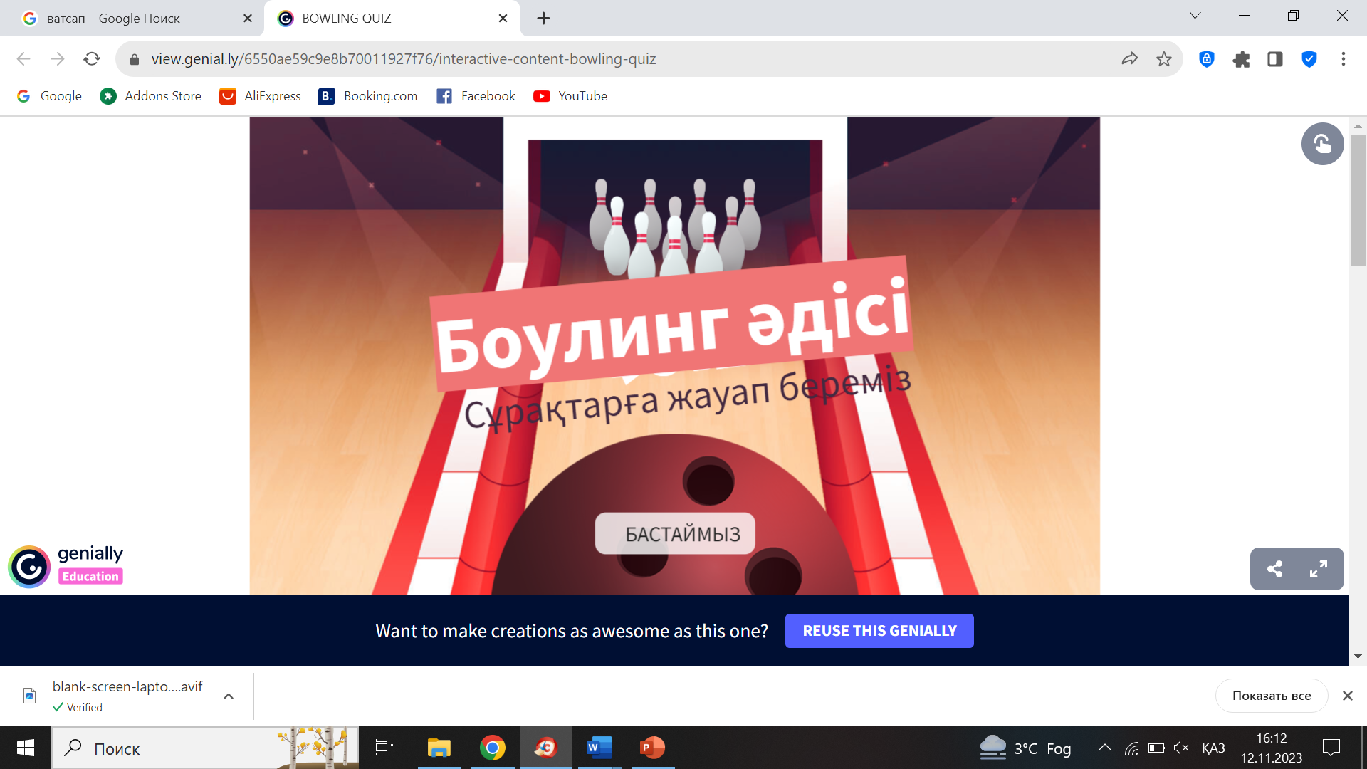Image resolution: width=1367 pixels, height=769 pixels.
Task: Open the tab search dropdown arrow
Action: [1195, 16]
